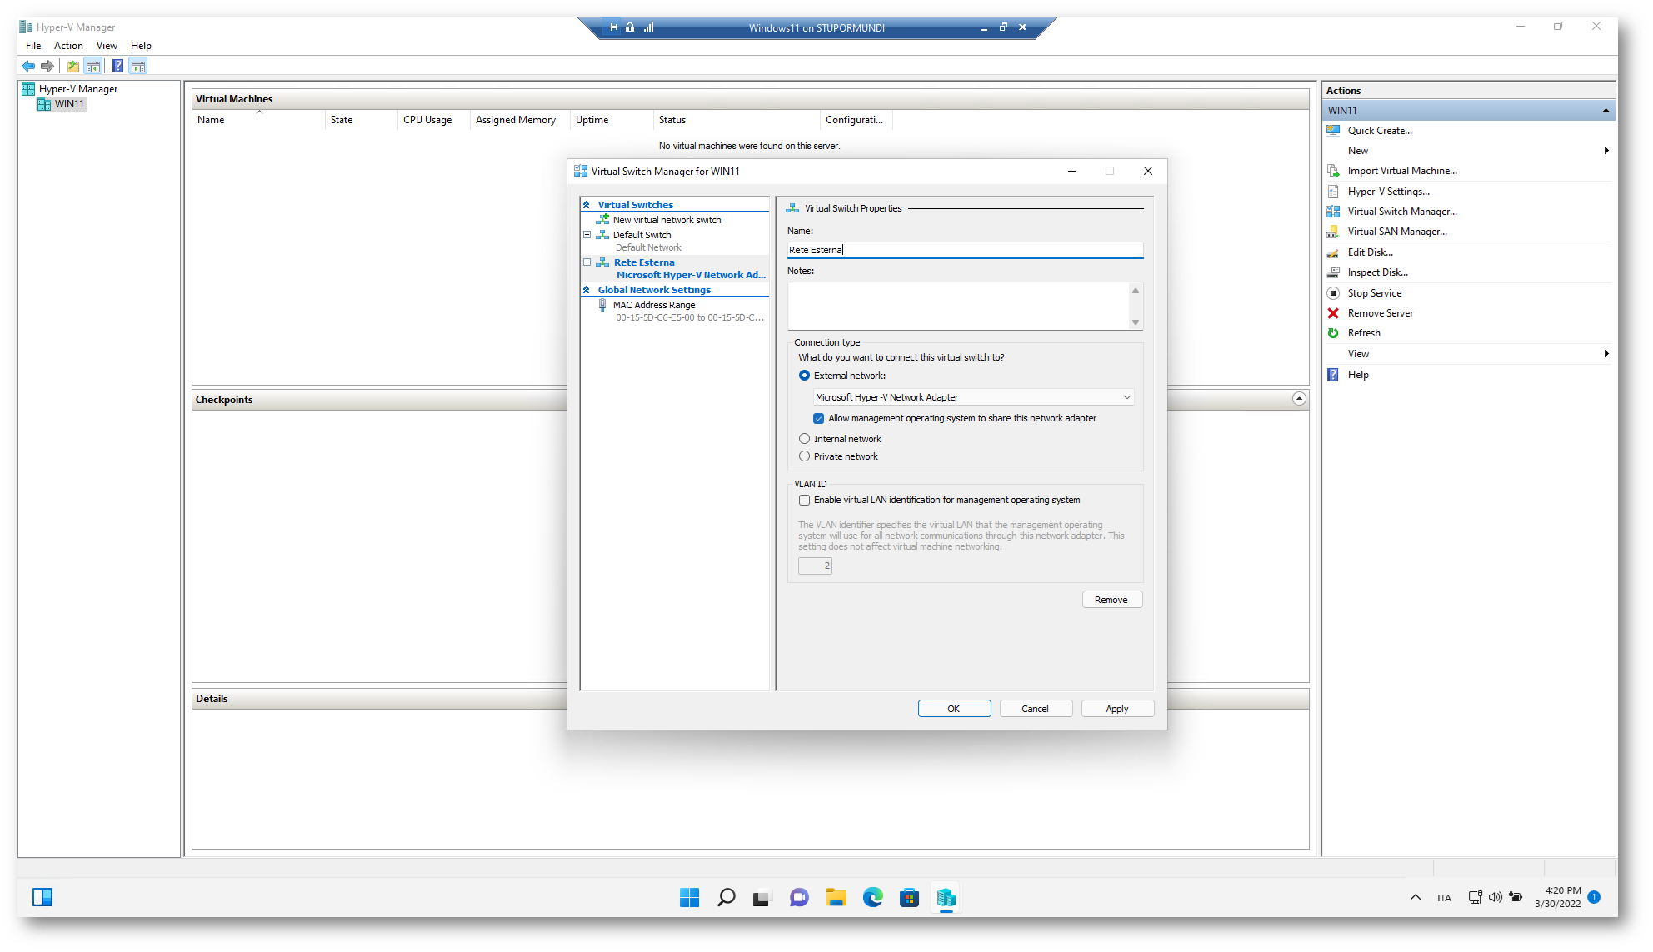Sort virtual machines by Name column
1653x952 pixels.
click(x=258, y=120)
